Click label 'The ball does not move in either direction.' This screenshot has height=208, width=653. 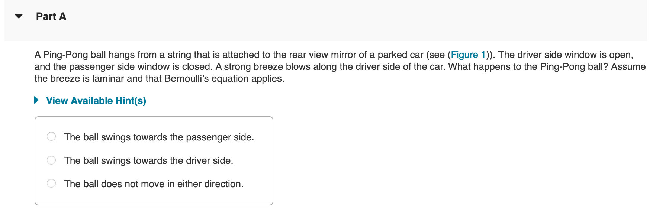(x=154, y=184)
